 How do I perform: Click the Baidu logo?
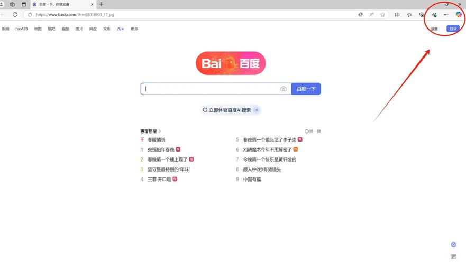(x=231, y=63)
